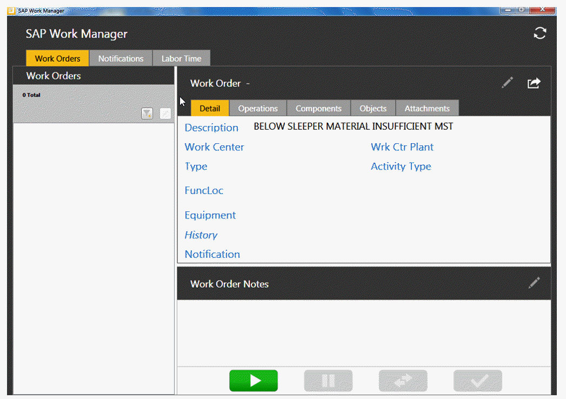Maximize the SAP Work Manager window

pyautogui.click(x=522, y=10)
